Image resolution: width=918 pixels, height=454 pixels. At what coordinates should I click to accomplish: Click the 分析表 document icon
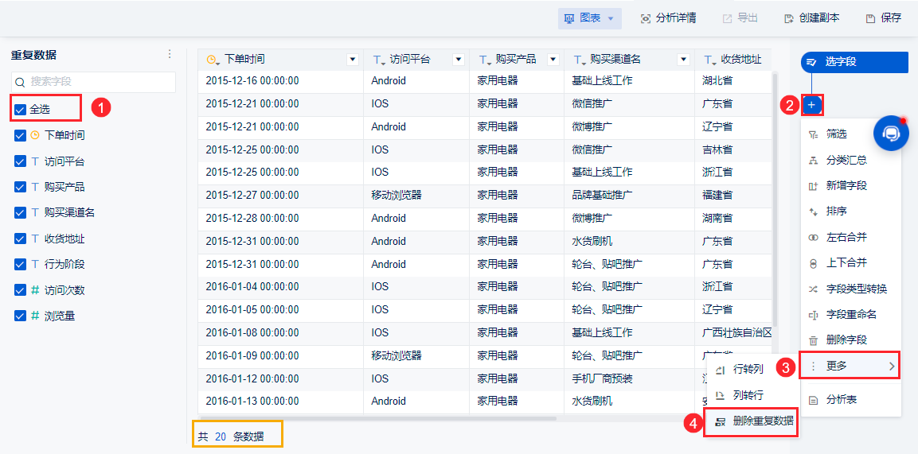[813, 400]
